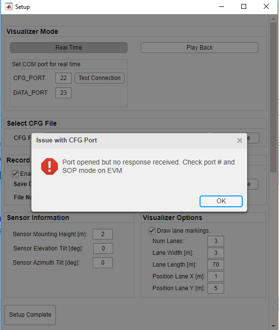This screenshot has width=279, height=330.
Task: Select the Play Back mode button
Action: click(200, 48)
